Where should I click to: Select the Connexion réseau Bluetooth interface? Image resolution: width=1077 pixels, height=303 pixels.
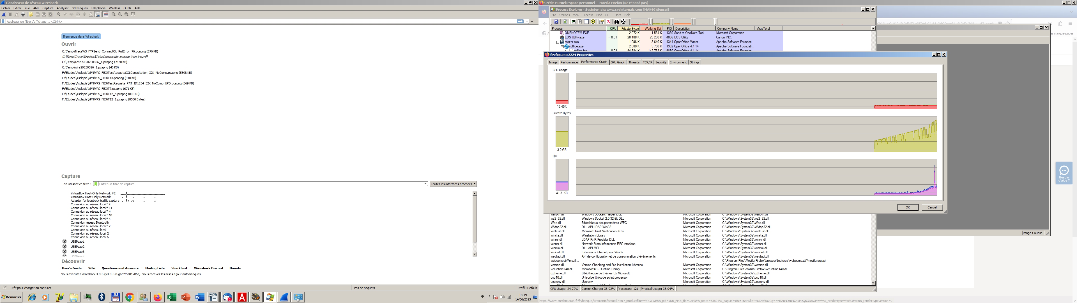89,223
